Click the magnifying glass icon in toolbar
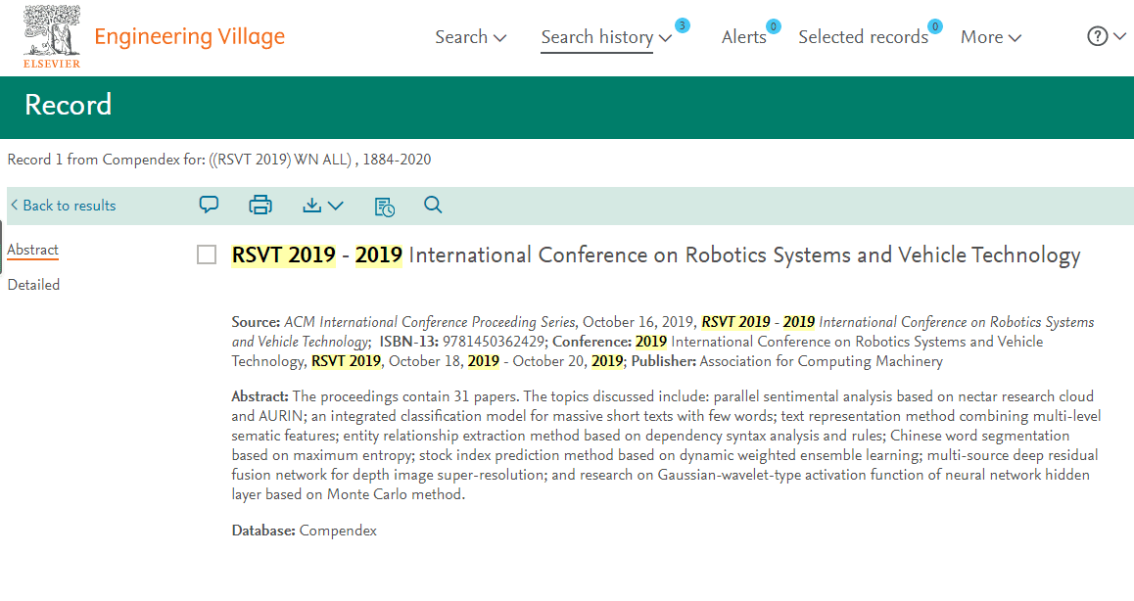The image size is (1134, 601). point(433,205)
